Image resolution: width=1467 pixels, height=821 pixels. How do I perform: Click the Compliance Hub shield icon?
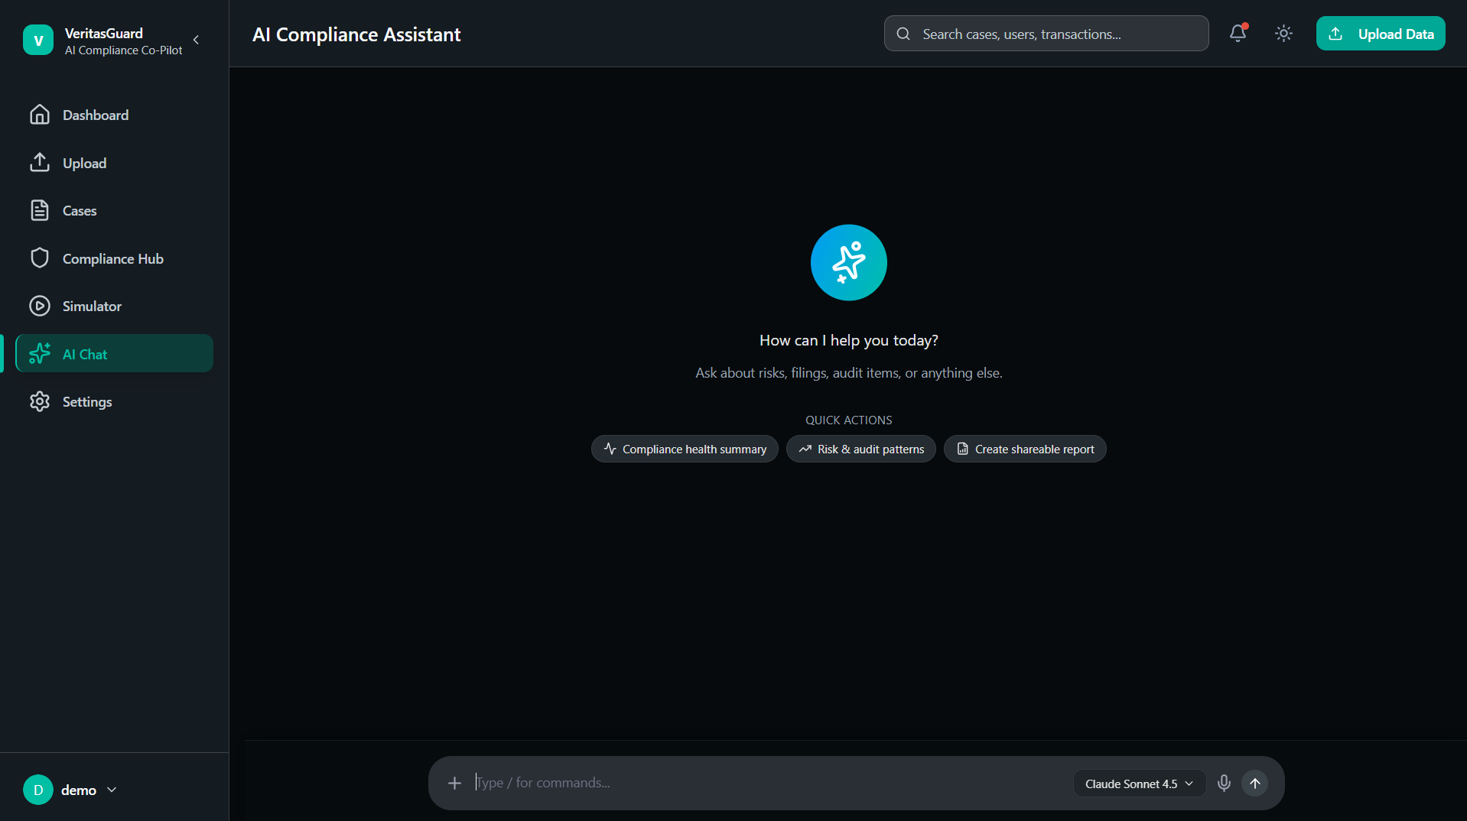(40, 258)
